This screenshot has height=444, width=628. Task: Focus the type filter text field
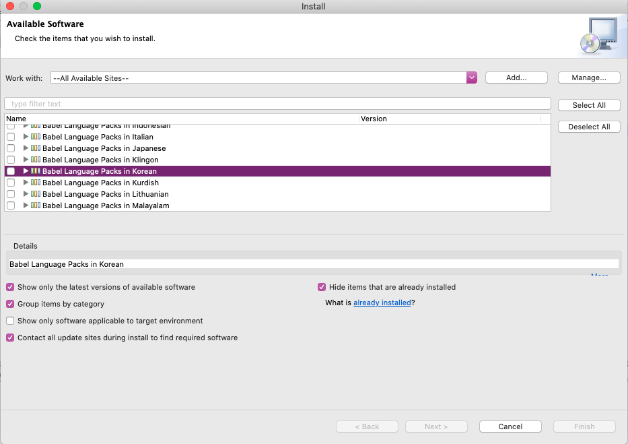click(x=277, y=104)
